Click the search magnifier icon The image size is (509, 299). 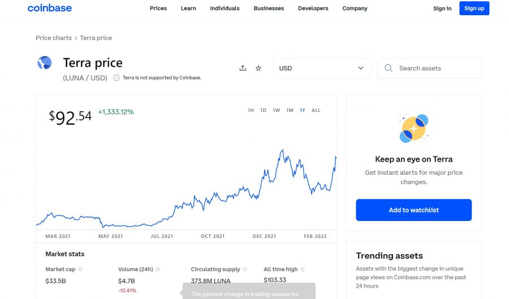click(388, 68)
